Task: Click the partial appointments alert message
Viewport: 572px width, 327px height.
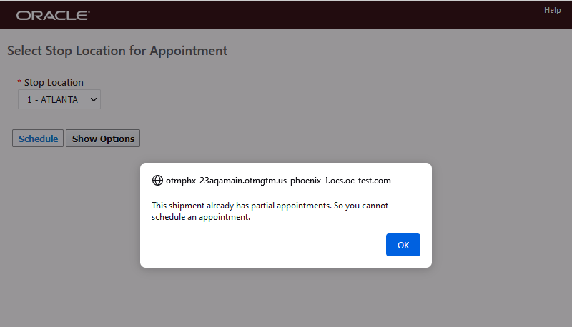Action: coord(270,206)
